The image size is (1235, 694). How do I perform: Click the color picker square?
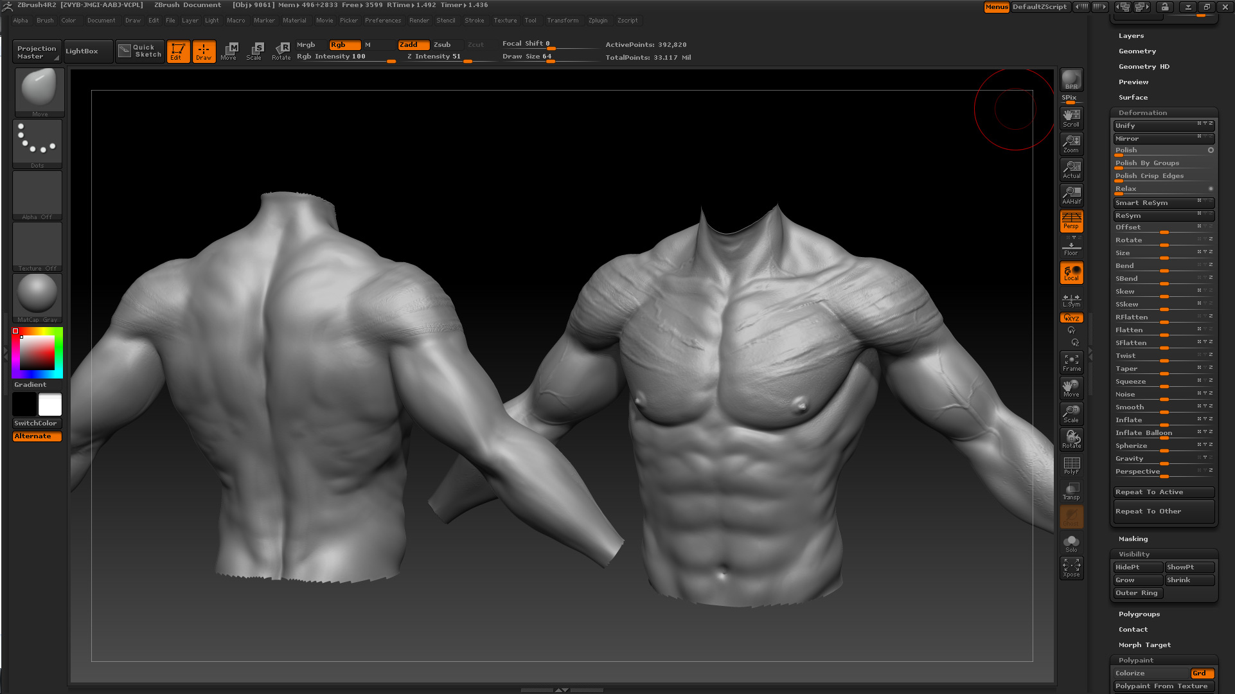(x=37, y=353)
